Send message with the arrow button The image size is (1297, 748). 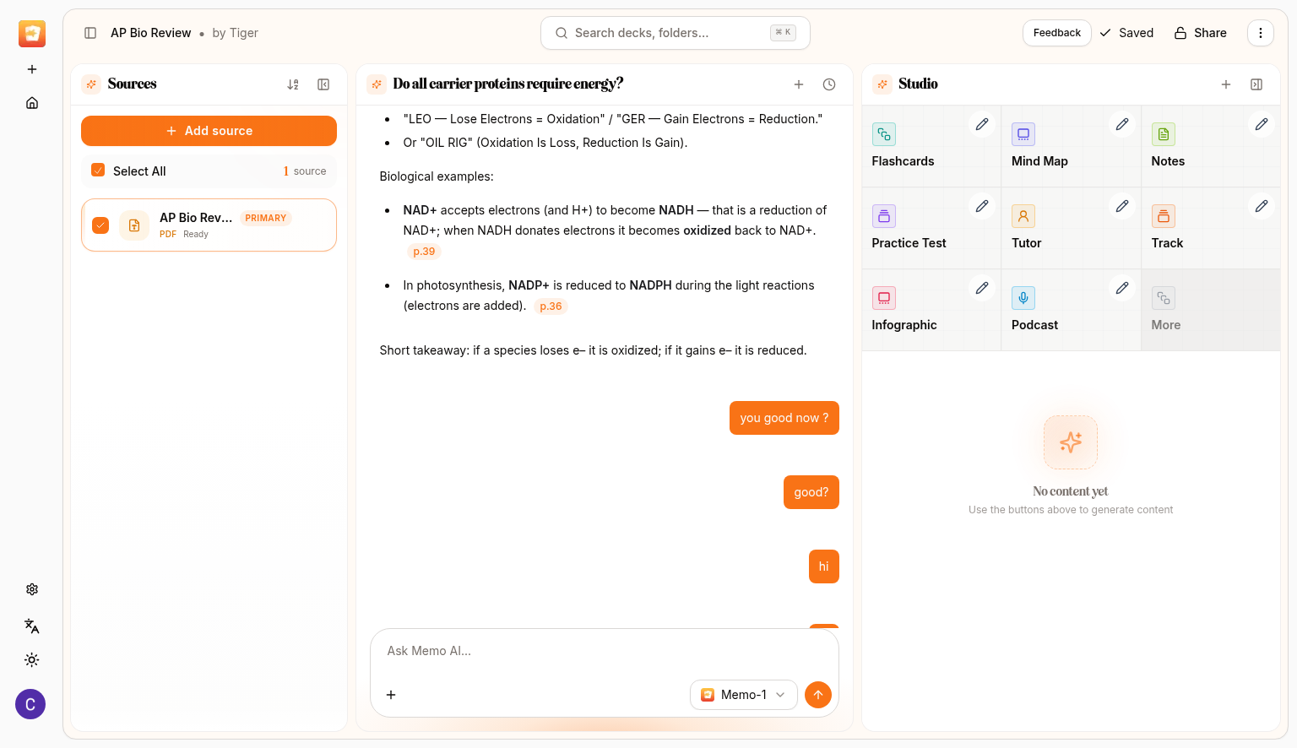pos(817,695)
